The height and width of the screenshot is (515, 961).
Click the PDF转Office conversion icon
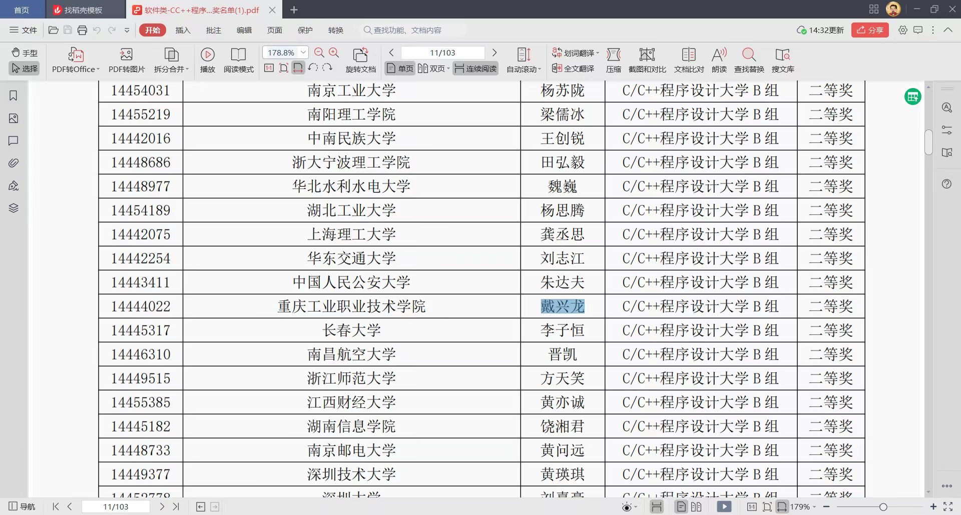pos(76,54)
